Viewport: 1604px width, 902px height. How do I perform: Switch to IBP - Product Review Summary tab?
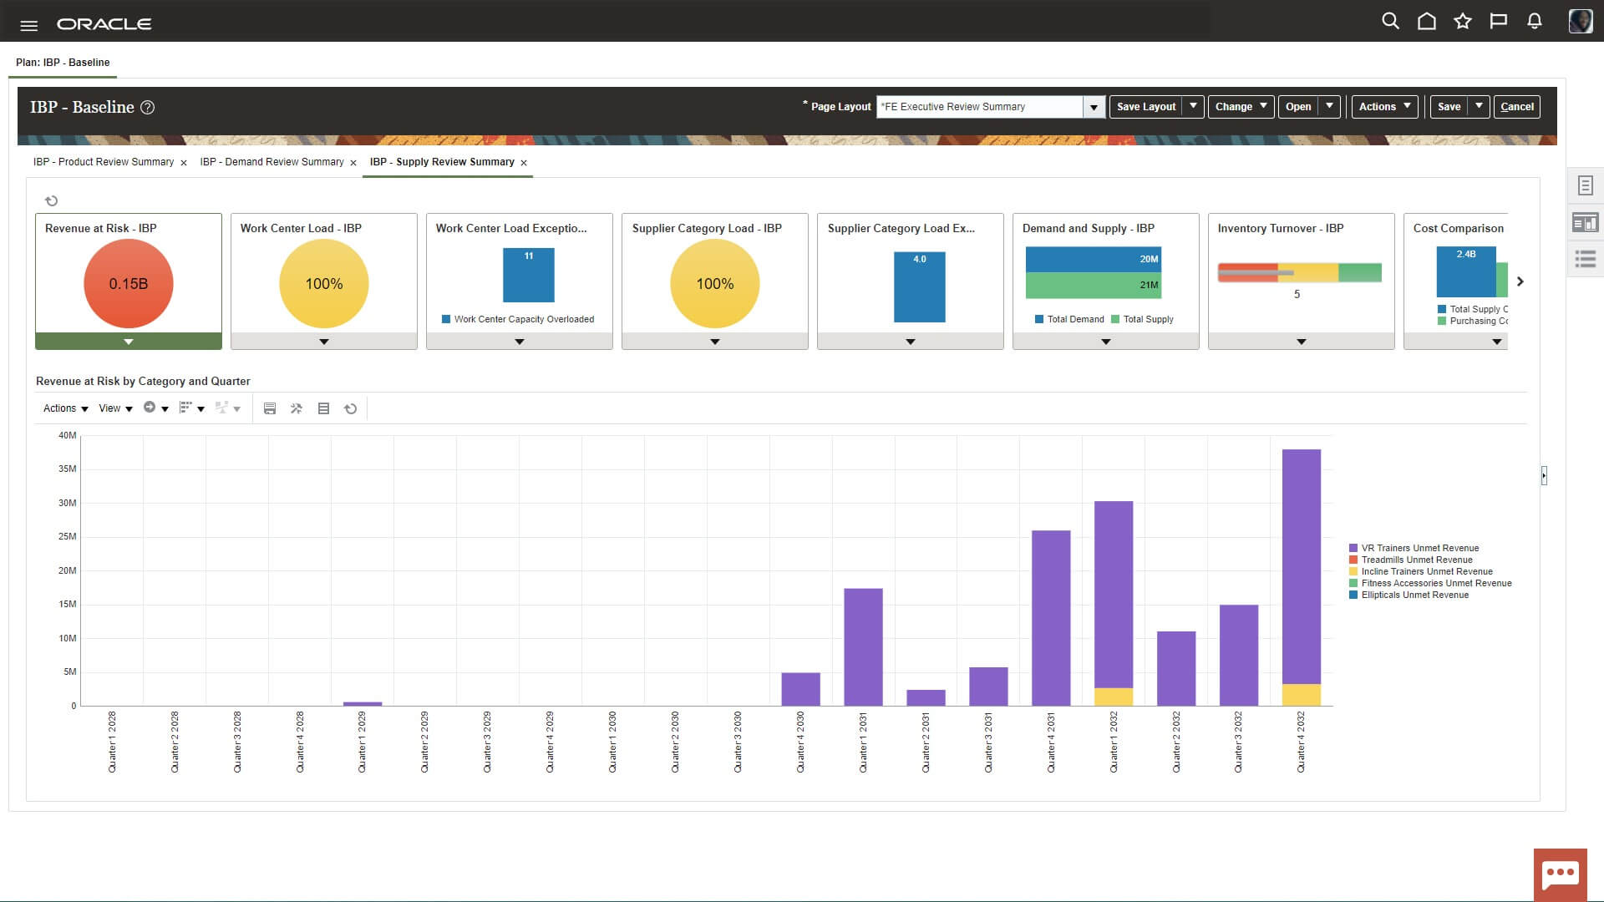(104, 162)
